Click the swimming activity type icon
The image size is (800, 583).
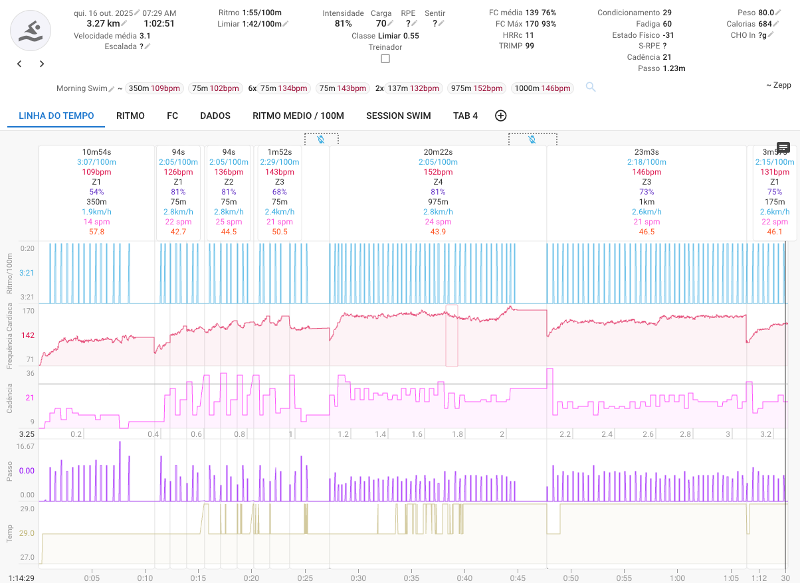click(x=31, y=31)
